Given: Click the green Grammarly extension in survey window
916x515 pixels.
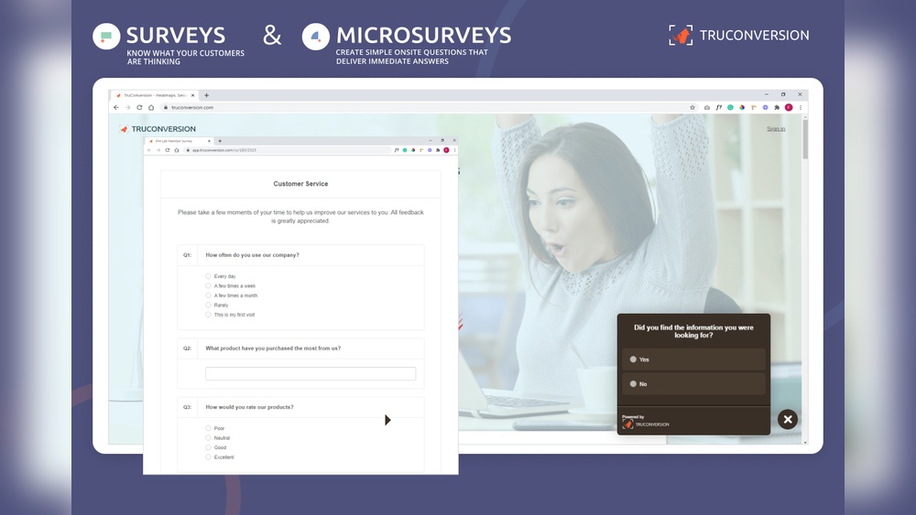Looking at the screenshot, I should point(405,151).
